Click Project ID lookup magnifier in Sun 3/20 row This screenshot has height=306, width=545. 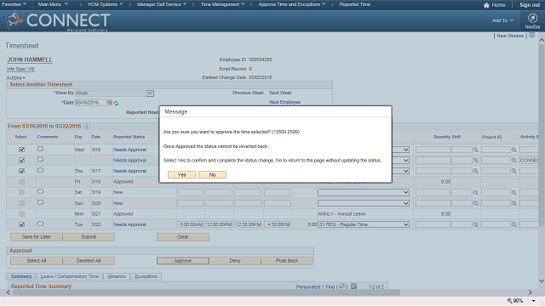[x=513, y=203]
